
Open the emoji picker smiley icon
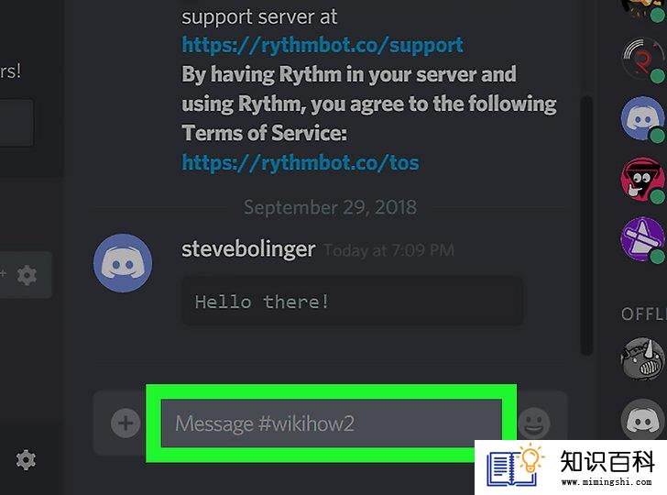click(x=534, y=423)
